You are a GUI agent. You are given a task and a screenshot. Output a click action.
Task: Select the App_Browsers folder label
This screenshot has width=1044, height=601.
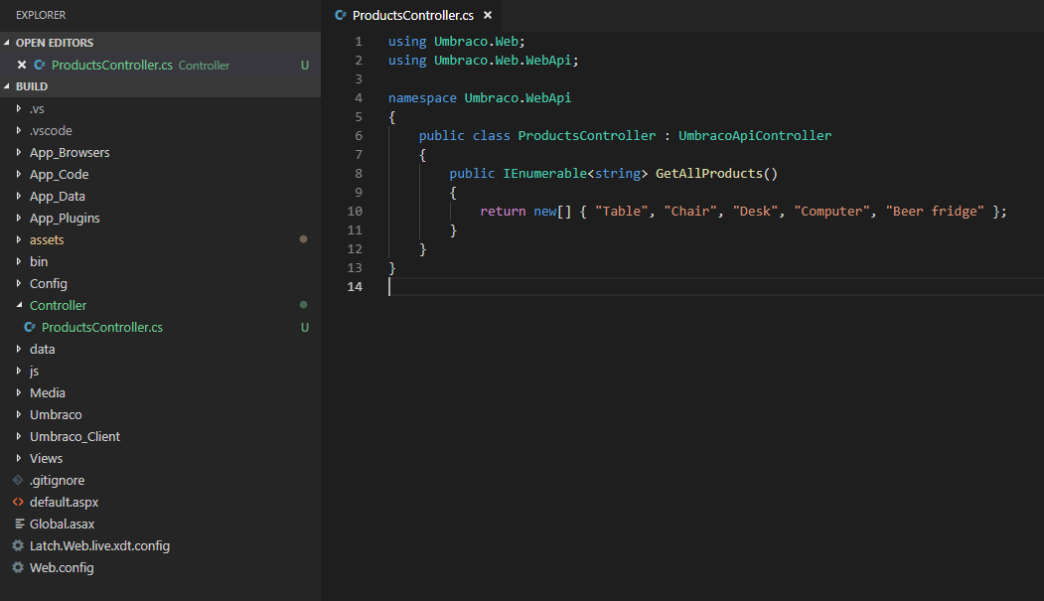coord(70,152)
